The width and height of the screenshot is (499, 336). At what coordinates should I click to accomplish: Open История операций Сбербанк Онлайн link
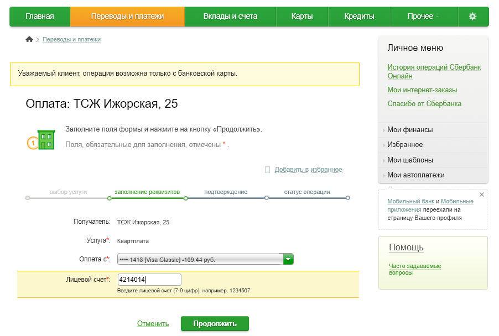tap(434, 71)
